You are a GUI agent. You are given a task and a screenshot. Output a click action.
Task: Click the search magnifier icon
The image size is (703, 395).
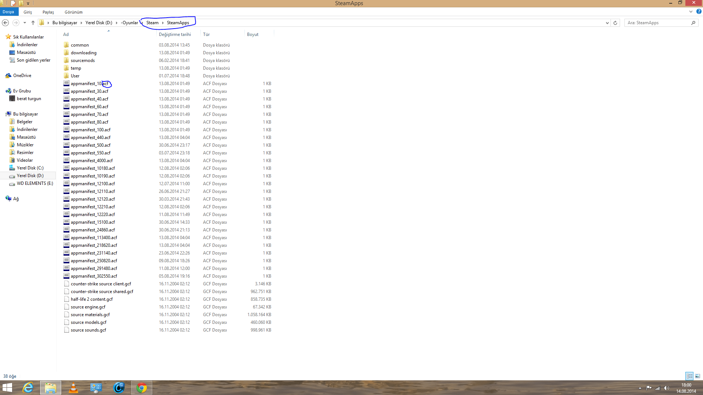coord(693,23)
